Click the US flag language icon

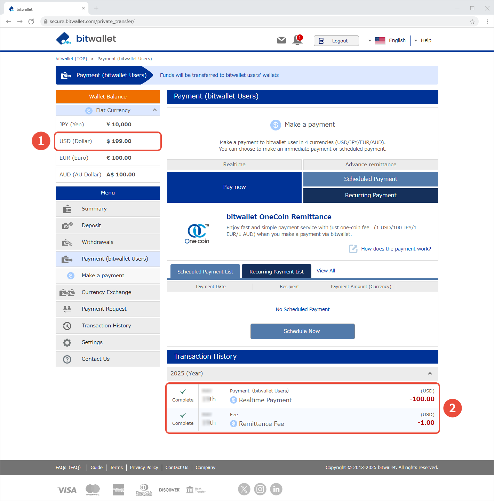[x=380, y=41]
